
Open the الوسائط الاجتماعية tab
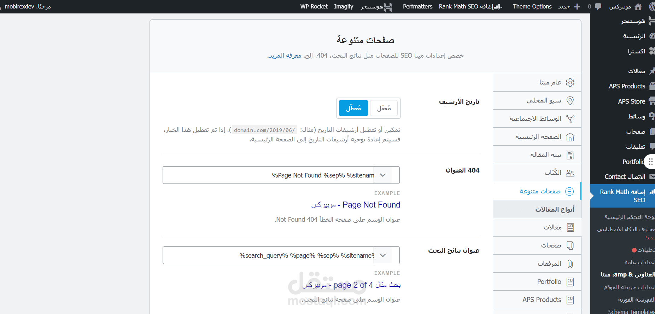pyautogui.click(x=537, y=119)
